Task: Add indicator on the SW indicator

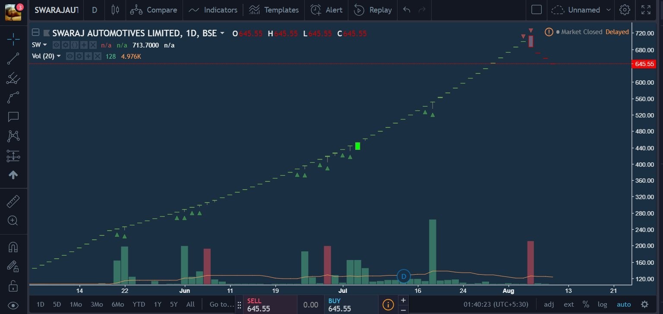Action: click(84, 45)
